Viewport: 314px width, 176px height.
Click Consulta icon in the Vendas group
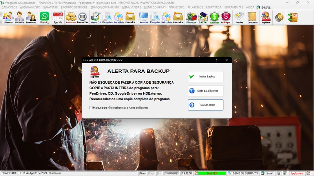[x=178, y=17]
